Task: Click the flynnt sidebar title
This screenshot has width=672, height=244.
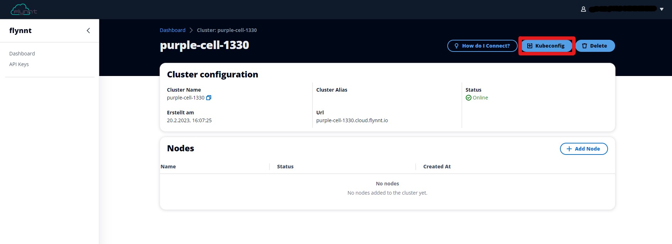Action: tap(20, 31)
